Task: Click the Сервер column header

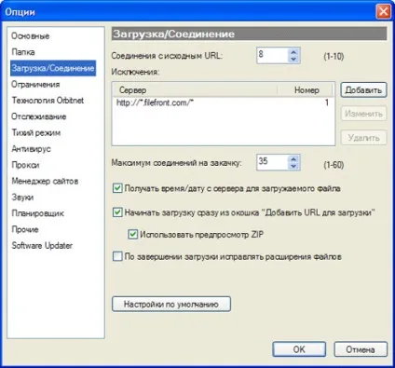Action: (195, 90)
